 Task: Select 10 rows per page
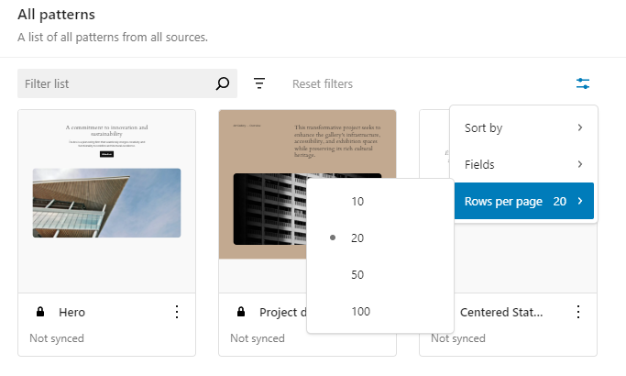pyautogui.click(x=357, y=202)
